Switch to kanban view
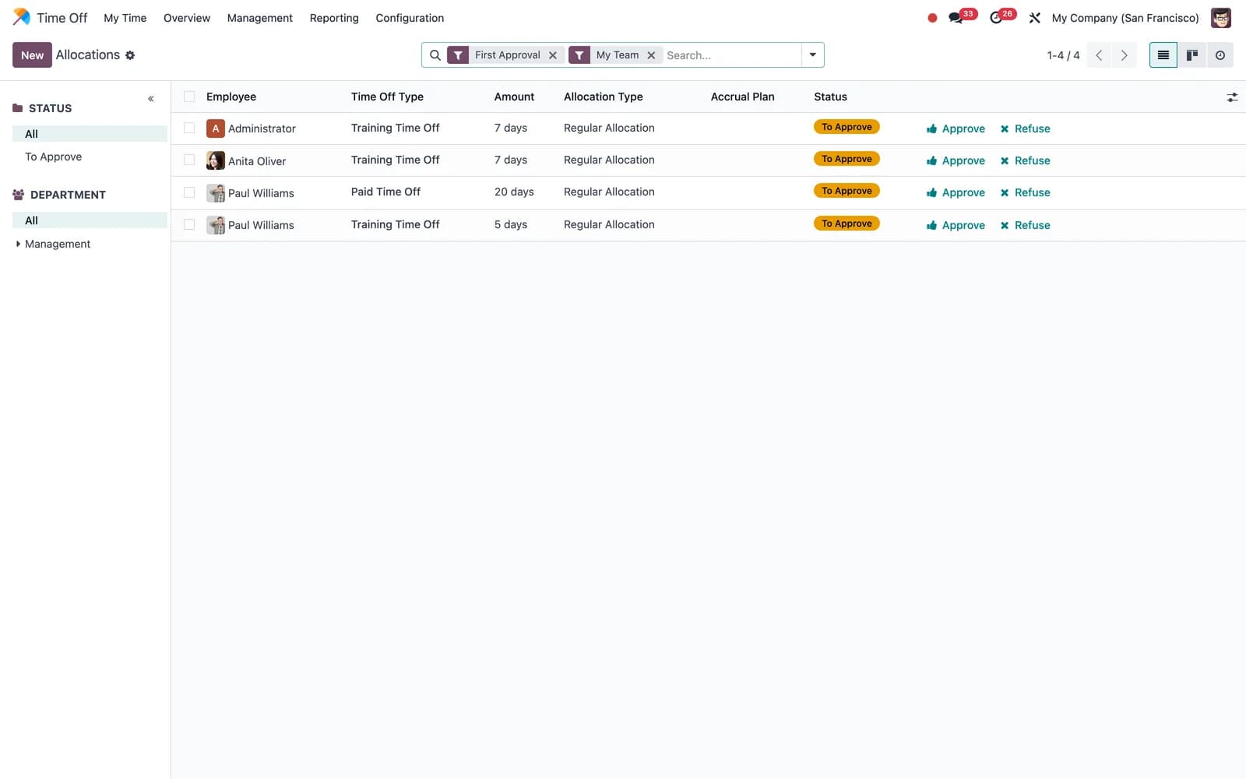 click(x=1191, y=55)
